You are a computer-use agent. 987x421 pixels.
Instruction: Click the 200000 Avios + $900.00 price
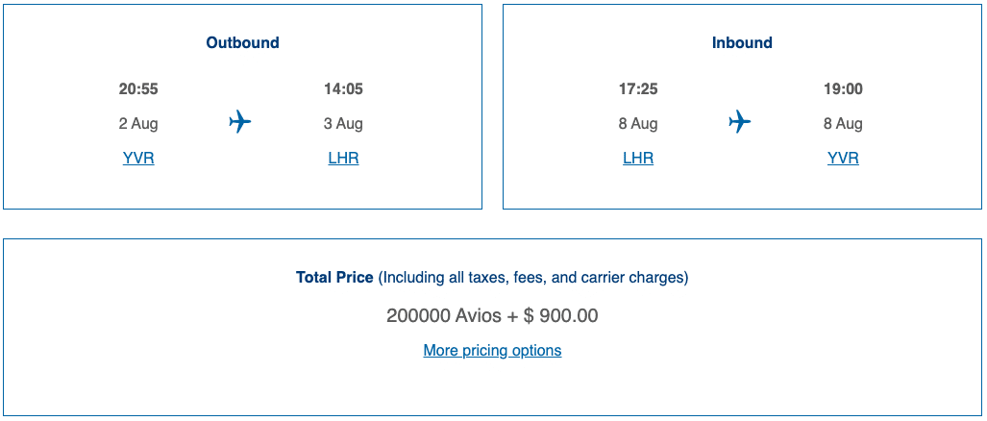tap(492, 315)
